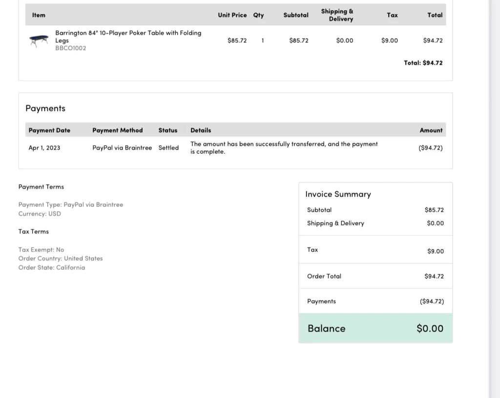500x398 pixels.
Task: Click the Amount column header
Action: coord(431,130)
